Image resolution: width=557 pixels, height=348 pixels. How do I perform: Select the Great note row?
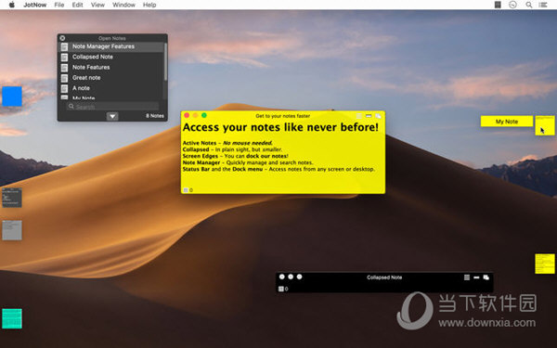pos(111,78)
